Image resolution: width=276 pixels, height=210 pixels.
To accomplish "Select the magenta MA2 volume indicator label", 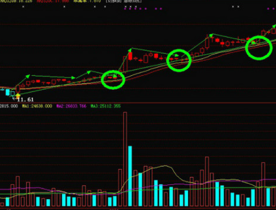I will point(71,106).
